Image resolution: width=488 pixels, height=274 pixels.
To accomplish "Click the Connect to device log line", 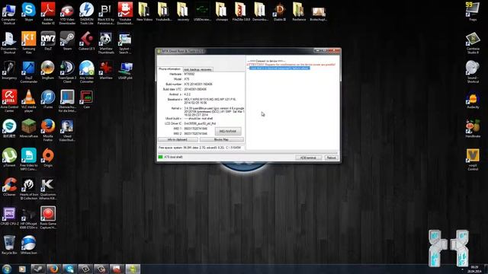I will pyautogui.click(x=266, y=61).
